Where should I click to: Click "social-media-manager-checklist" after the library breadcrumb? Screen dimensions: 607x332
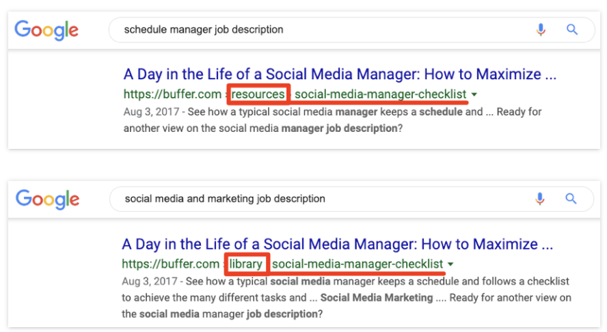point(358,264)
